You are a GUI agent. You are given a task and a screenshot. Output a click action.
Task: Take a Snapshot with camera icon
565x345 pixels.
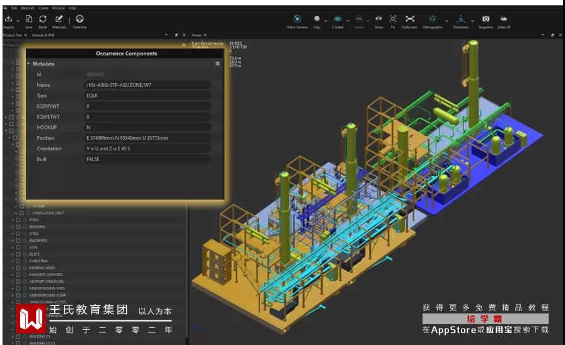486,19
